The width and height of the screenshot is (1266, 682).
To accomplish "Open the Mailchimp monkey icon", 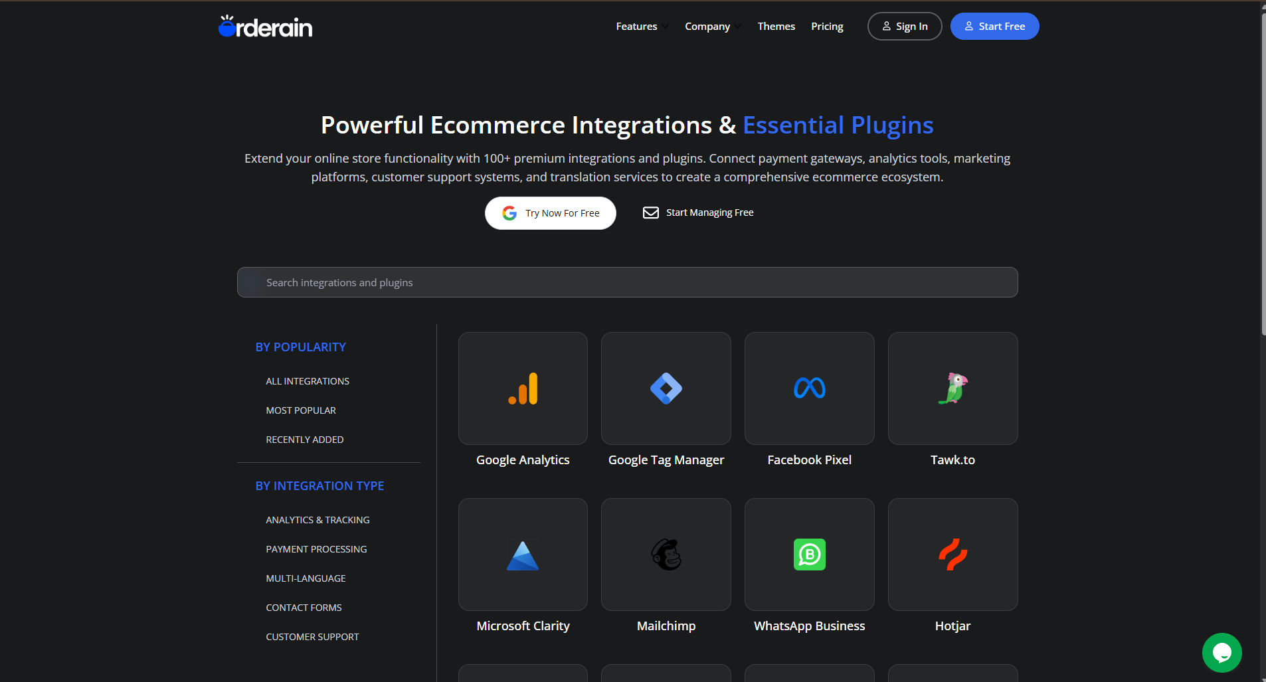I will coord(666,554).
